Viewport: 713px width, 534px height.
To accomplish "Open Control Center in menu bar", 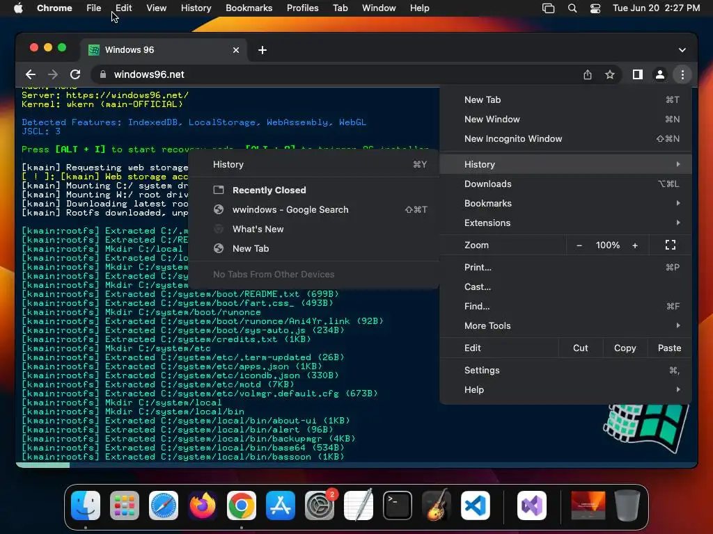I will point(595,8).
